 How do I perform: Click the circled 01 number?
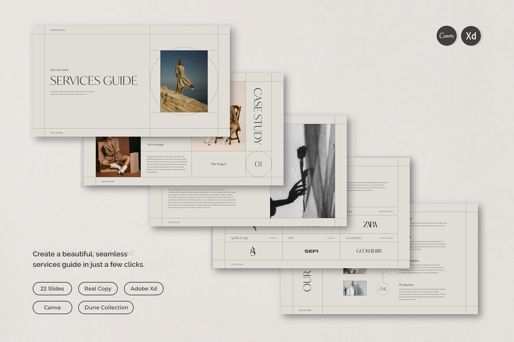pos(258,164)
